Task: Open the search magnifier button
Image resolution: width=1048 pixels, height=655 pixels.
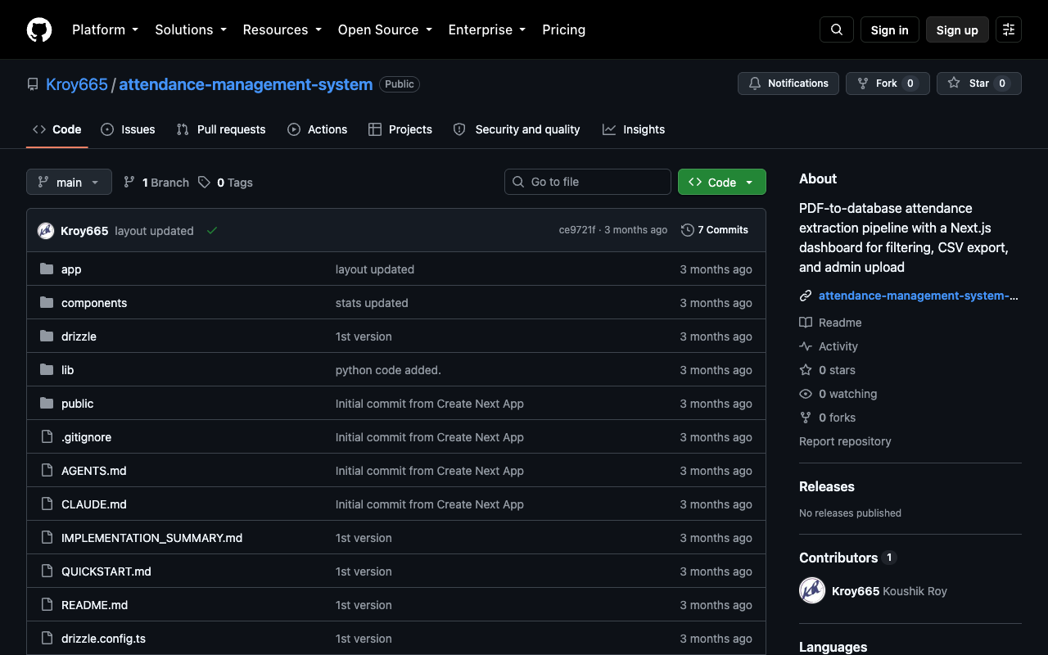Action: click(837, 29)
